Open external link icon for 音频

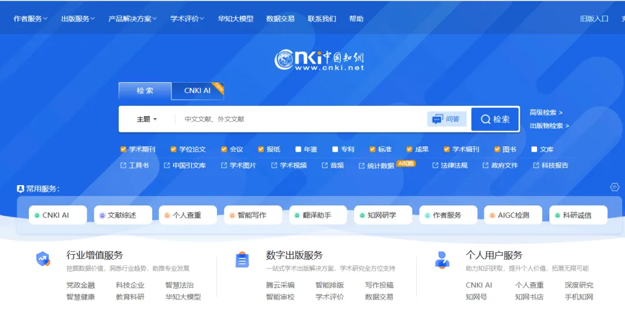click(325, 165)
